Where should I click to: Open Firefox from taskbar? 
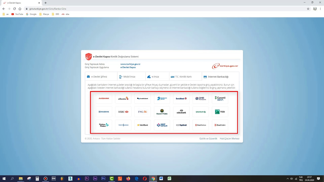(128, 178)
